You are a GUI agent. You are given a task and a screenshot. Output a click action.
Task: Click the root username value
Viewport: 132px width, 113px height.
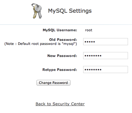click(88, 30)
